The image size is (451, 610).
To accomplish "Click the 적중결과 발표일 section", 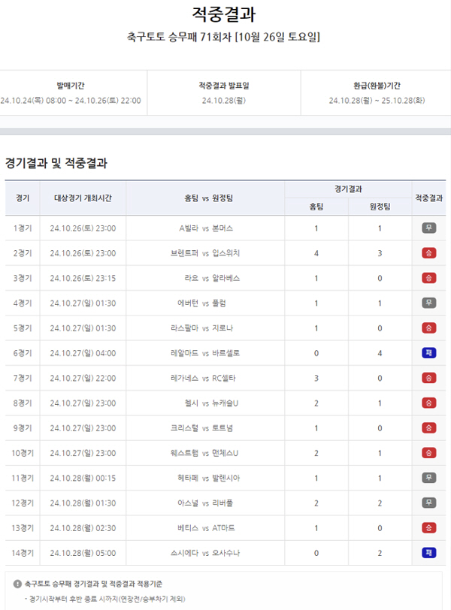I will pos(223,93).
